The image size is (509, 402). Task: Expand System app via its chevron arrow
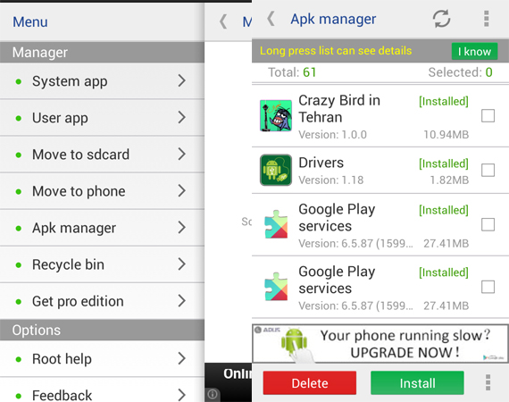click(182, 80)
